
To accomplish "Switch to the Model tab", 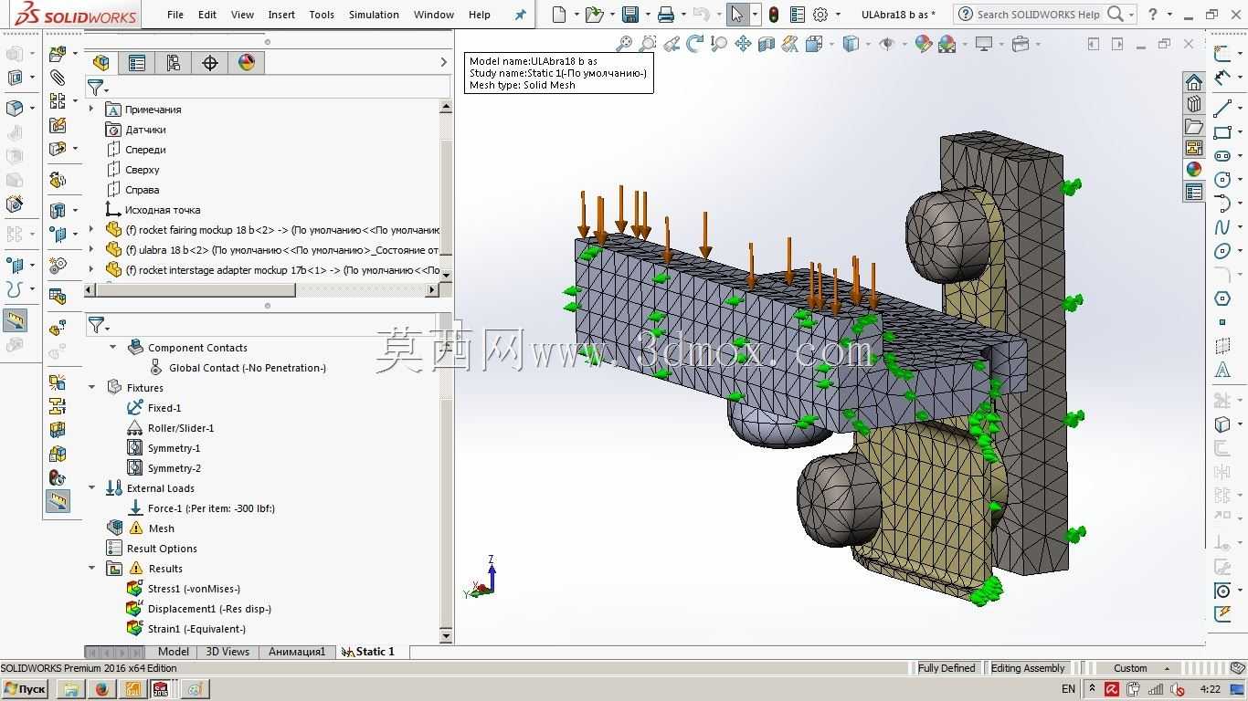I will coord(174,652).
